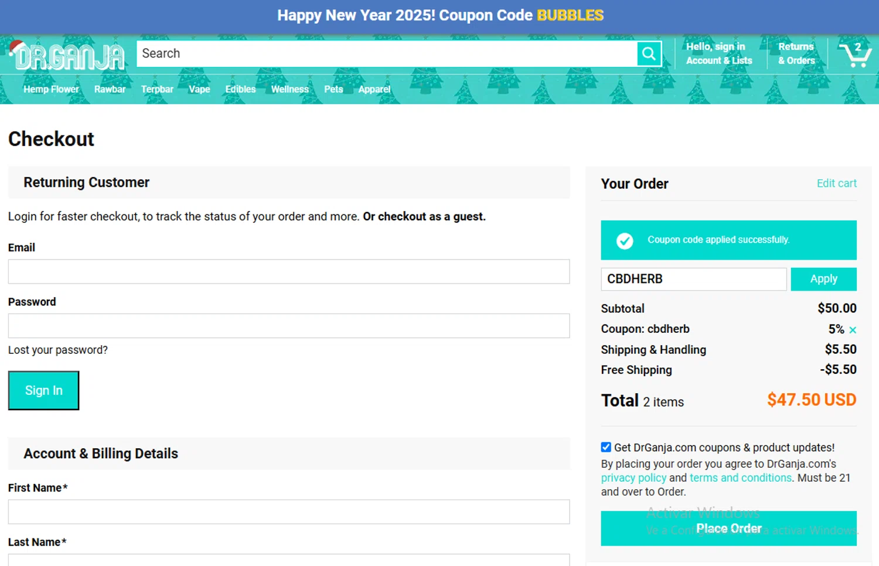Click the Subtotal $50.00 amount

(x=837, y=308)
